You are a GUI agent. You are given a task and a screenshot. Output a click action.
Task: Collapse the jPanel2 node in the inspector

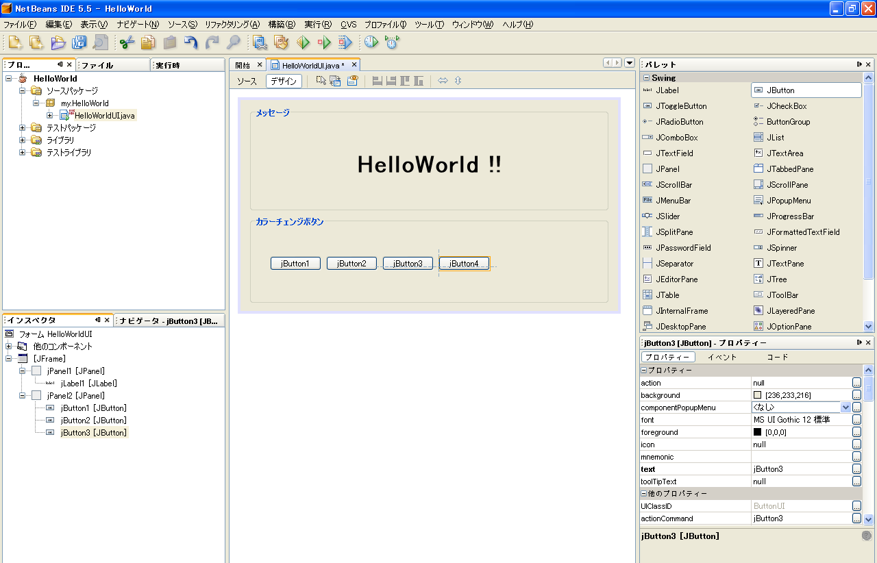(x=23, y=396)
